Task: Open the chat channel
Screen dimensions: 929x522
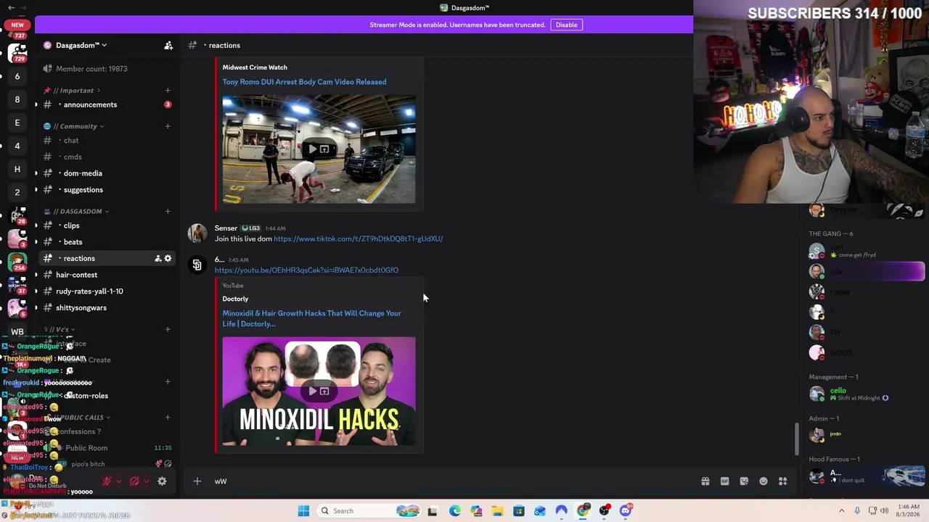Action: [x=107, y=141]
